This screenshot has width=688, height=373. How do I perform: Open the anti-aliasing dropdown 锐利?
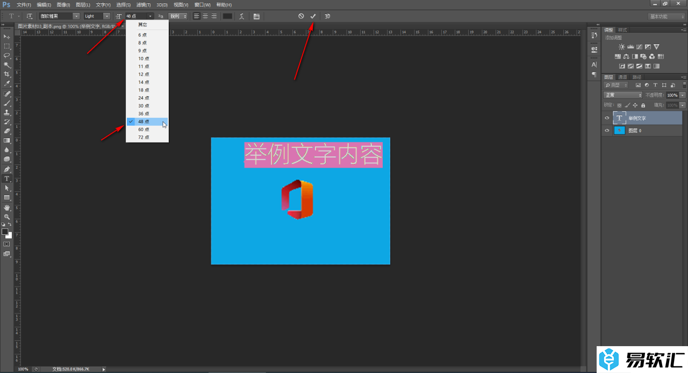point(178,16)
